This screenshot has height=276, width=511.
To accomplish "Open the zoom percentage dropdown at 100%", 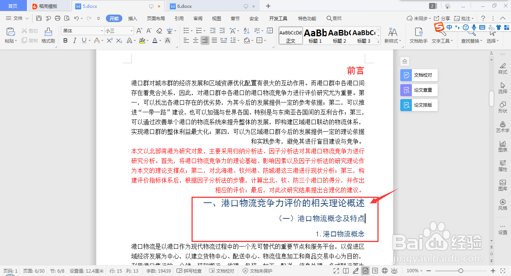I will point(414,270).
